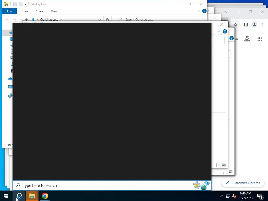Screen dimensions: 268x201
Task: Click the taskbar Search icon
Action: [x=19, y=196]
